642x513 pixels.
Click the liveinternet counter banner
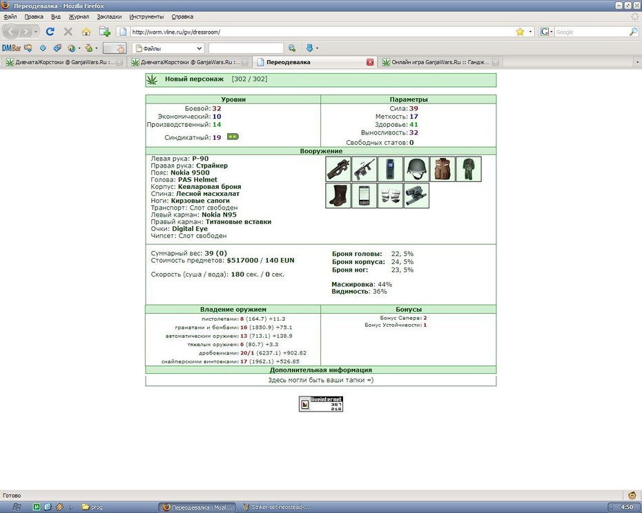click(320, 404)
